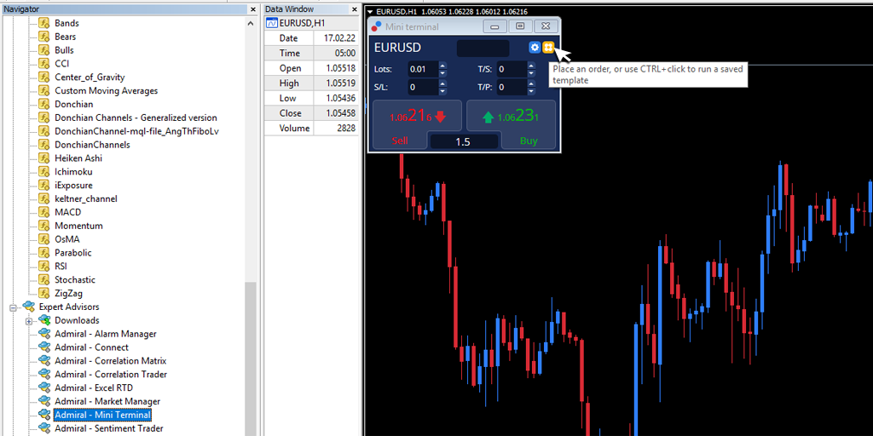This screenshot has height=436, width=873.
Task: Click the ZigZag indicator icon
Action: click(44, 293)
